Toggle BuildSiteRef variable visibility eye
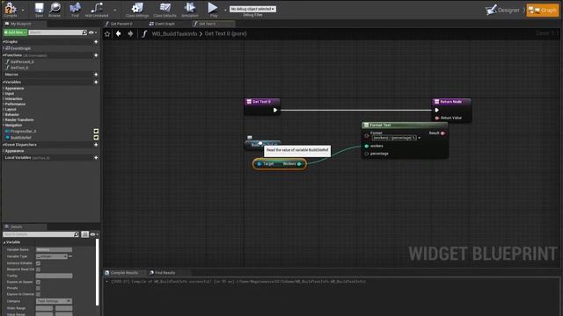Viewport: 563px width, 316px height. [x=96, y=137]
